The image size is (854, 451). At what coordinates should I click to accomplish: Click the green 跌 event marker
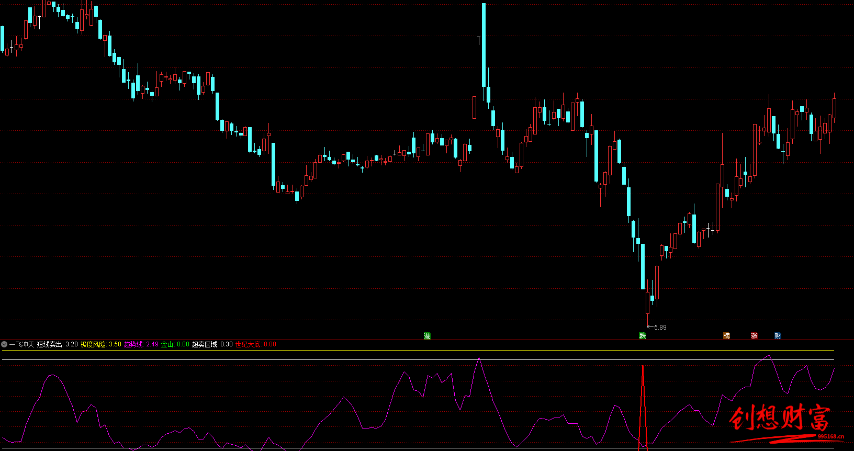tap(643, 336)
